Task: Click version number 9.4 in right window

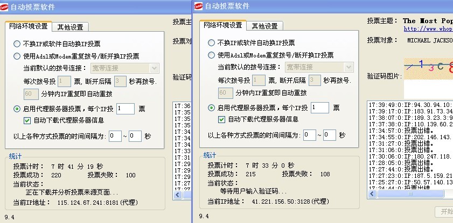Action: coord(204,216)
